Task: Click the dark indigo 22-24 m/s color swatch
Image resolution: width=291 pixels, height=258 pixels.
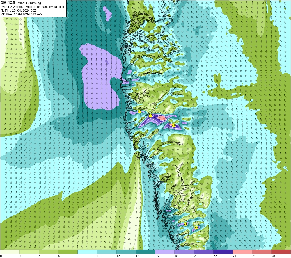Action: (223, 252)
